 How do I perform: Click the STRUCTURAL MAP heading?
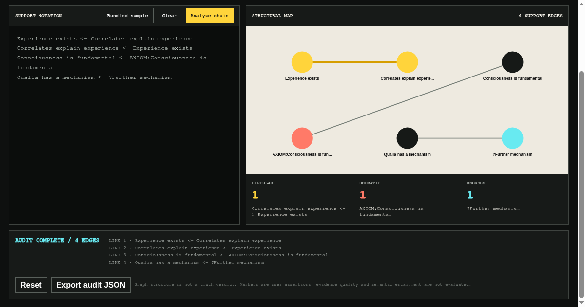coord(272,16)
